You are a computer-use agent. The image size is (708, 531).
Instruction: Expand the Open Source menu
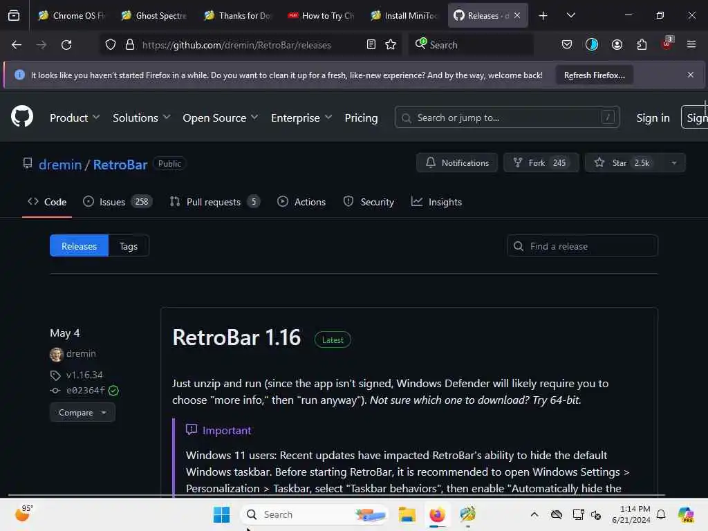(221, 118)
